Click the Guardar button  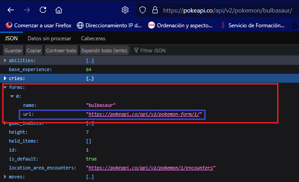pyautogui.click(x=13, y=51)
